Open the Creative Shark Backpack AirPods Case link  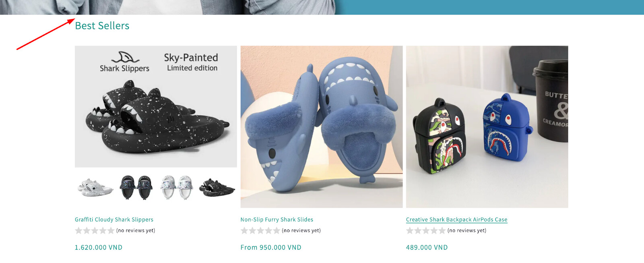[457, 220]
